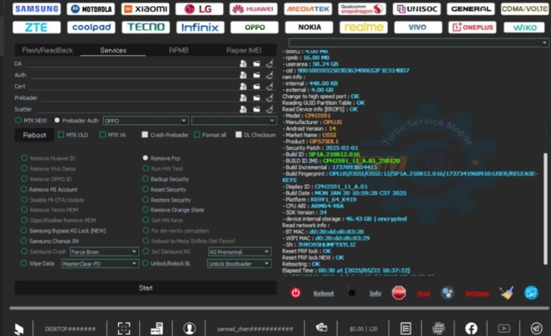Switch to the Flash/ReadBack tab

47,50
